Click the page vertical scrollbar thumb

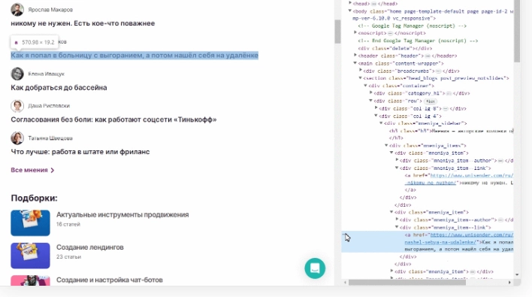pyautogui.click(x=337, y=32)
